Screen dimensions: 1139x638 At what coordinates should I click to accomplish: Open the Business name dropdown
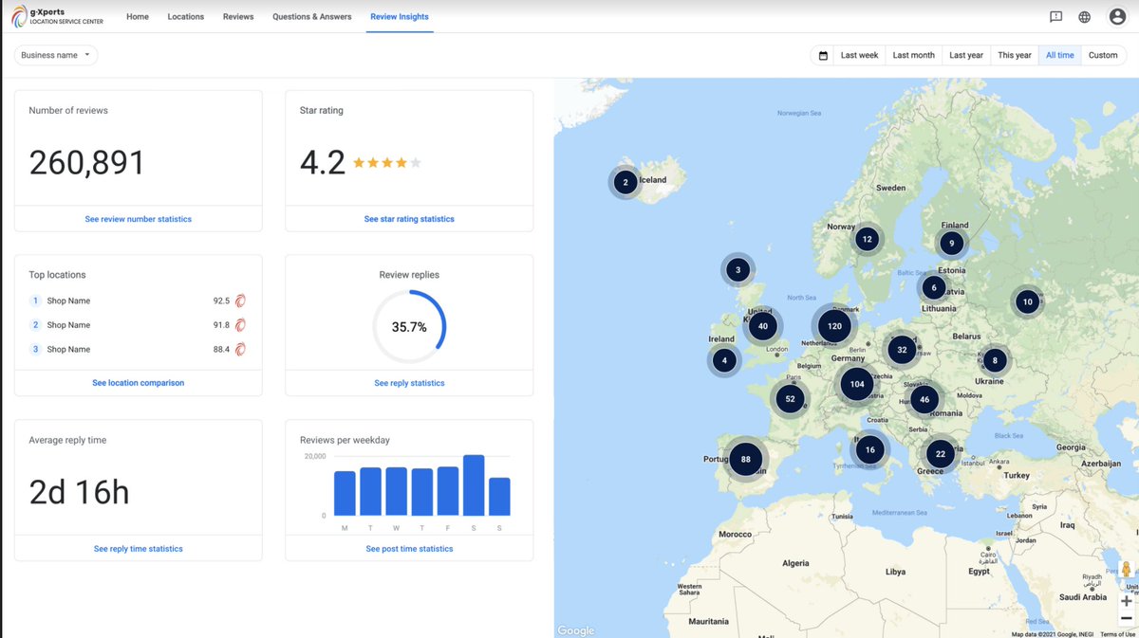tap(56, 55)
